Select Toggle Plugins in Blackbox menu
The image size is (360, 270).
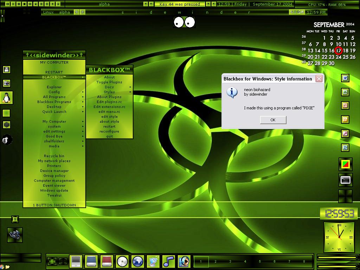109,82
